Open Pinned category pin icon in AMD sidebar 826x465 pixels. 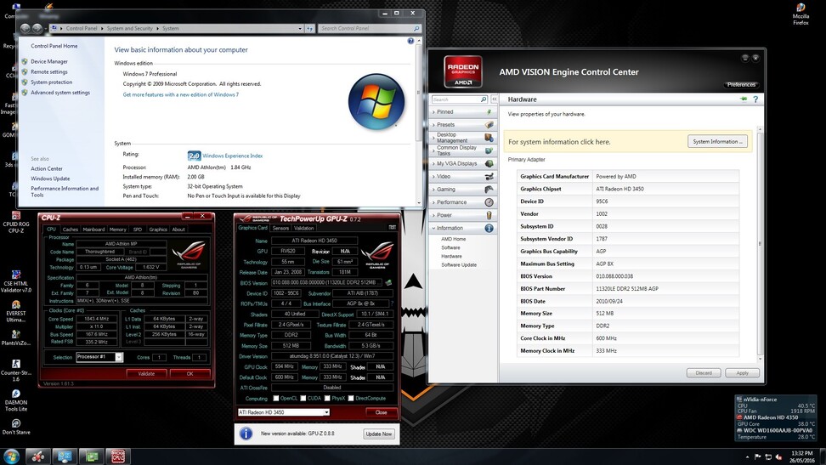(489, 111)
